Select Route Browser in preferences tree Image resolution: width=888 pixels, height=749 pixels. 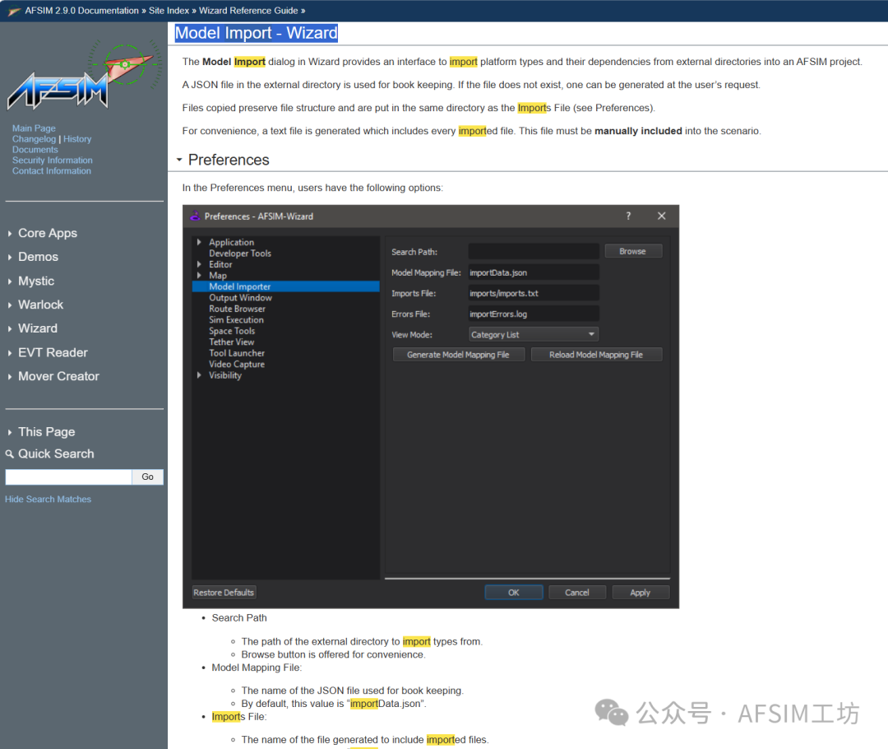(237, 309)
